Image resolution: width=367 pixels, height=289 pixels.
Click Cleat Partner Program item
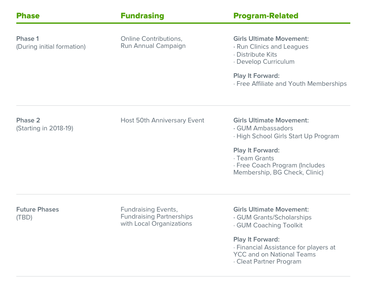click(x=267, y=262)
